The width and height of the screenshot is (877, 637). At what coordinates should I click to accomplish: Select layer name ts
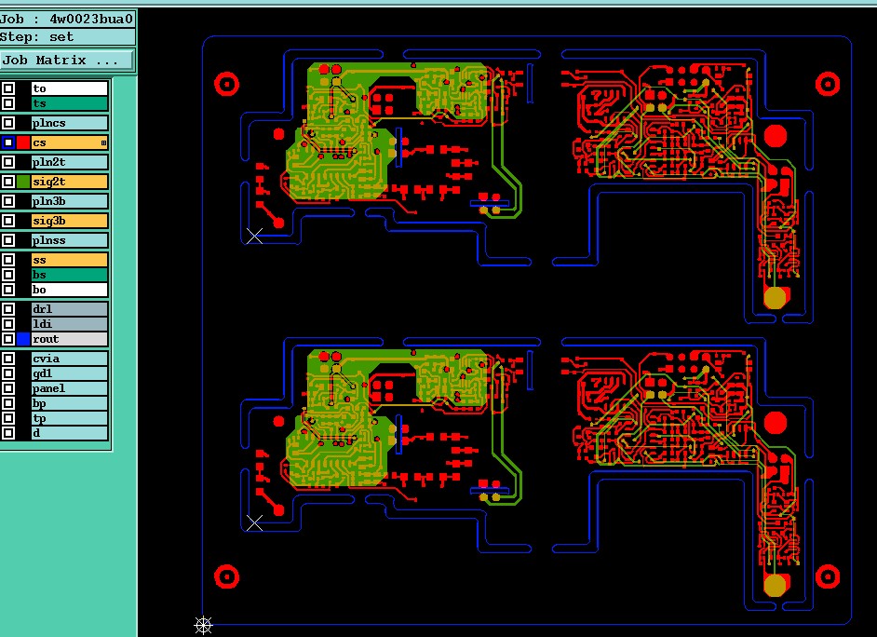69,103
